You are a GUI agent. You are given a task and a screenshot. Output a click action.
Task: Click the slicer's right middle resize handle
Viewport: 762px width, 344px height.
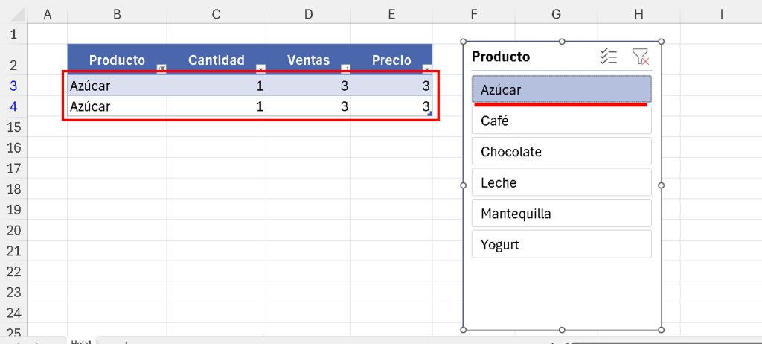pos(662,185)
